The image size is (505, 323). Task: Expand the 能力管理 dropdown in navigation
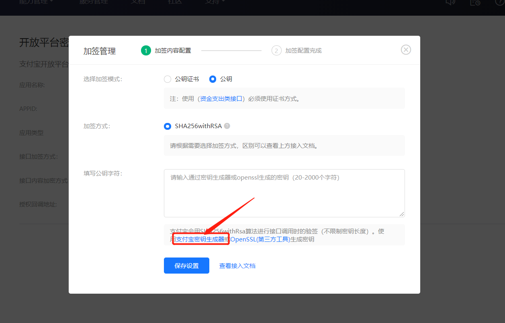tap(36, 2)
